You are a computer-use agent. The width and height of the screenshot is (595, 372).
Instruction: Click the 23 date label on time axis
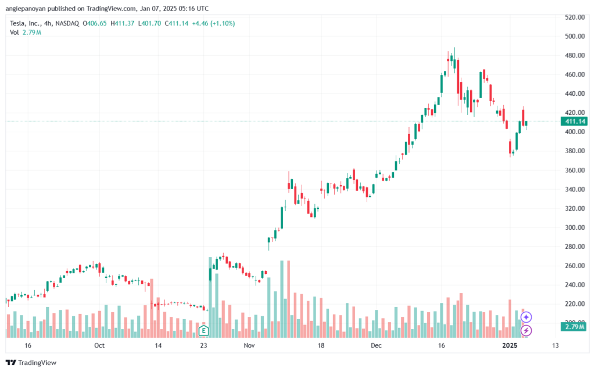204,345
